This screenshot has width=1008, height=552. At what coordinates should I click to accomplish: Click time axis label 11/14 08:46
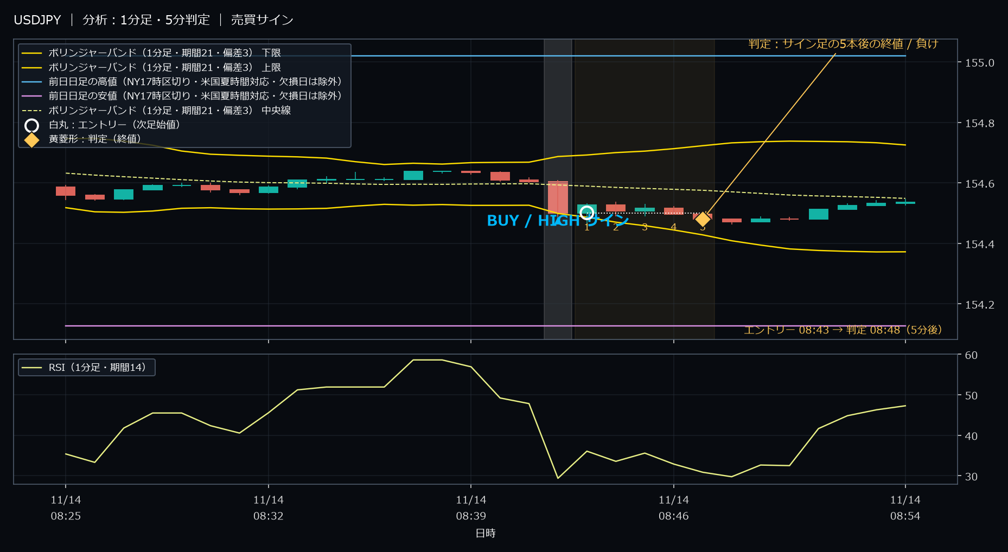[x=674, y=508]
